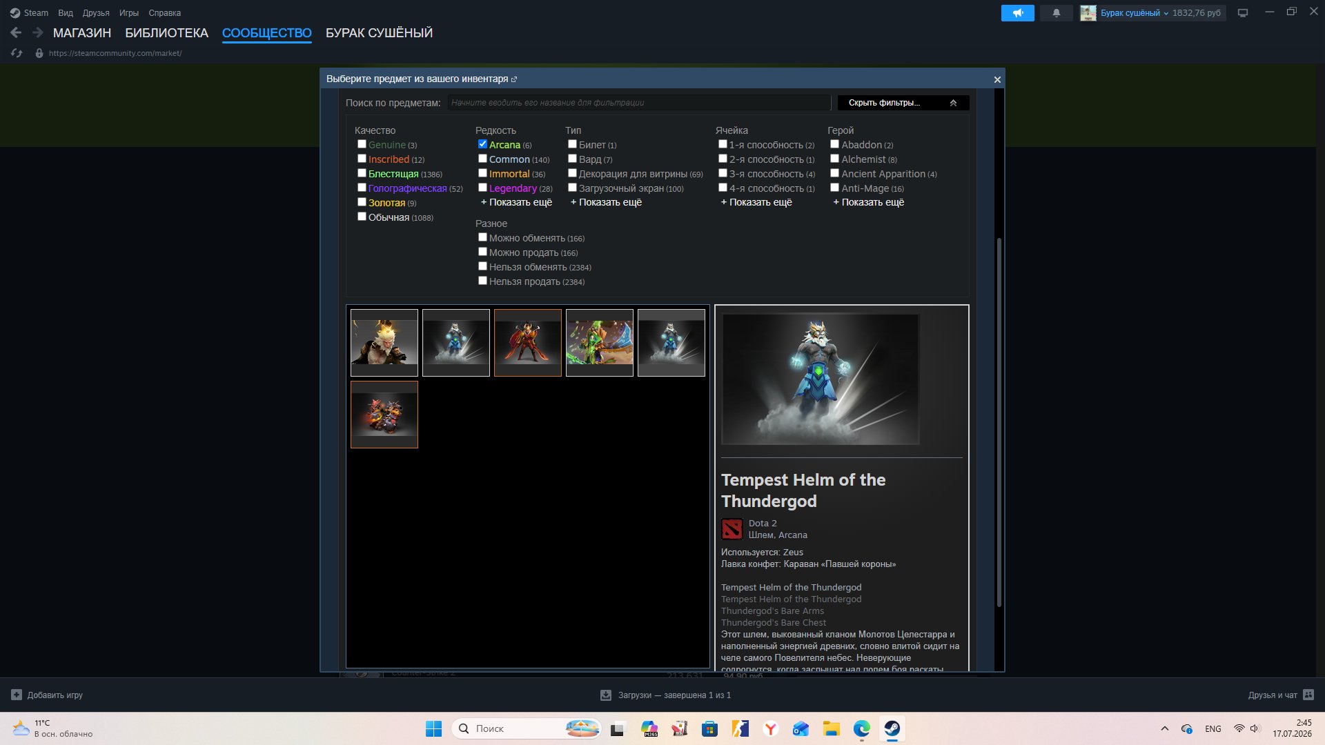Screen dimensions: 1325x745
Task: Enable the Genuine quality filter
Action: (362, 144)
